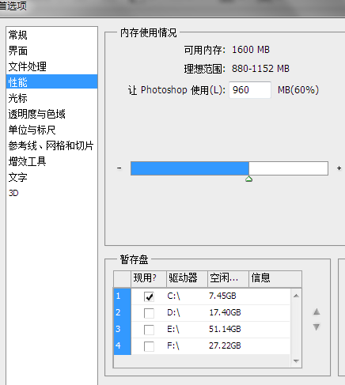Click the 7.45GB free space value

[x=222, y=296]
